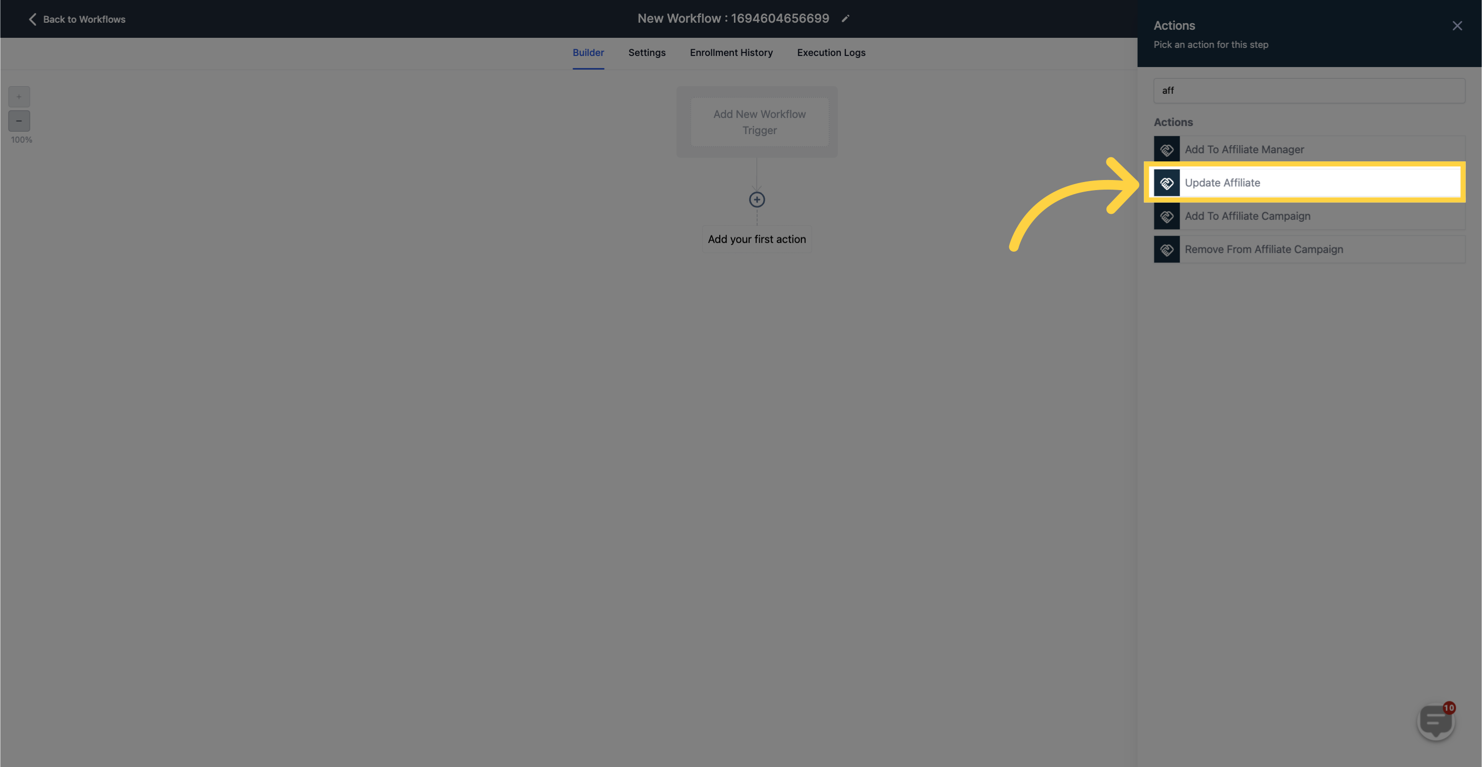Viewport: 1482px width, 767px height.
Task: Click the zoom out stepper button
Action: [x=19, y=122]
